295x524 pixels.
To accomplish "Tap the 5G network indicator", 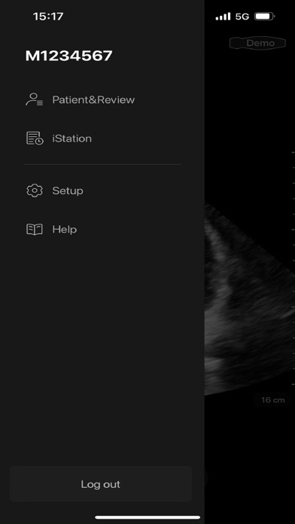I will (242, 17).
